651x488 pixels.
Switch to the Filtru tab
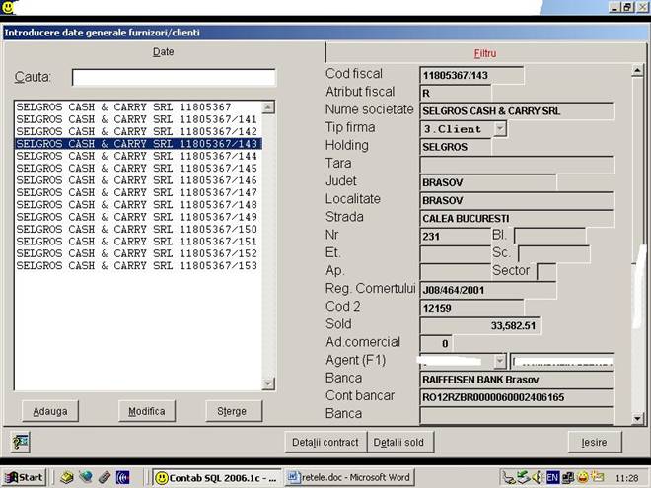[x=484, y=51]
